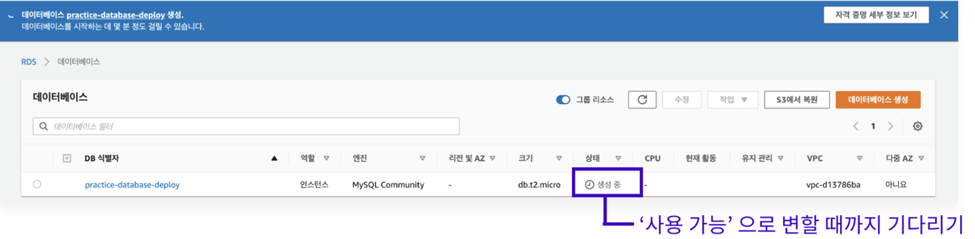The width and height of the screenshot is (975, 239).
Task: Sort the 상태 column
Action: click(618, 159)
